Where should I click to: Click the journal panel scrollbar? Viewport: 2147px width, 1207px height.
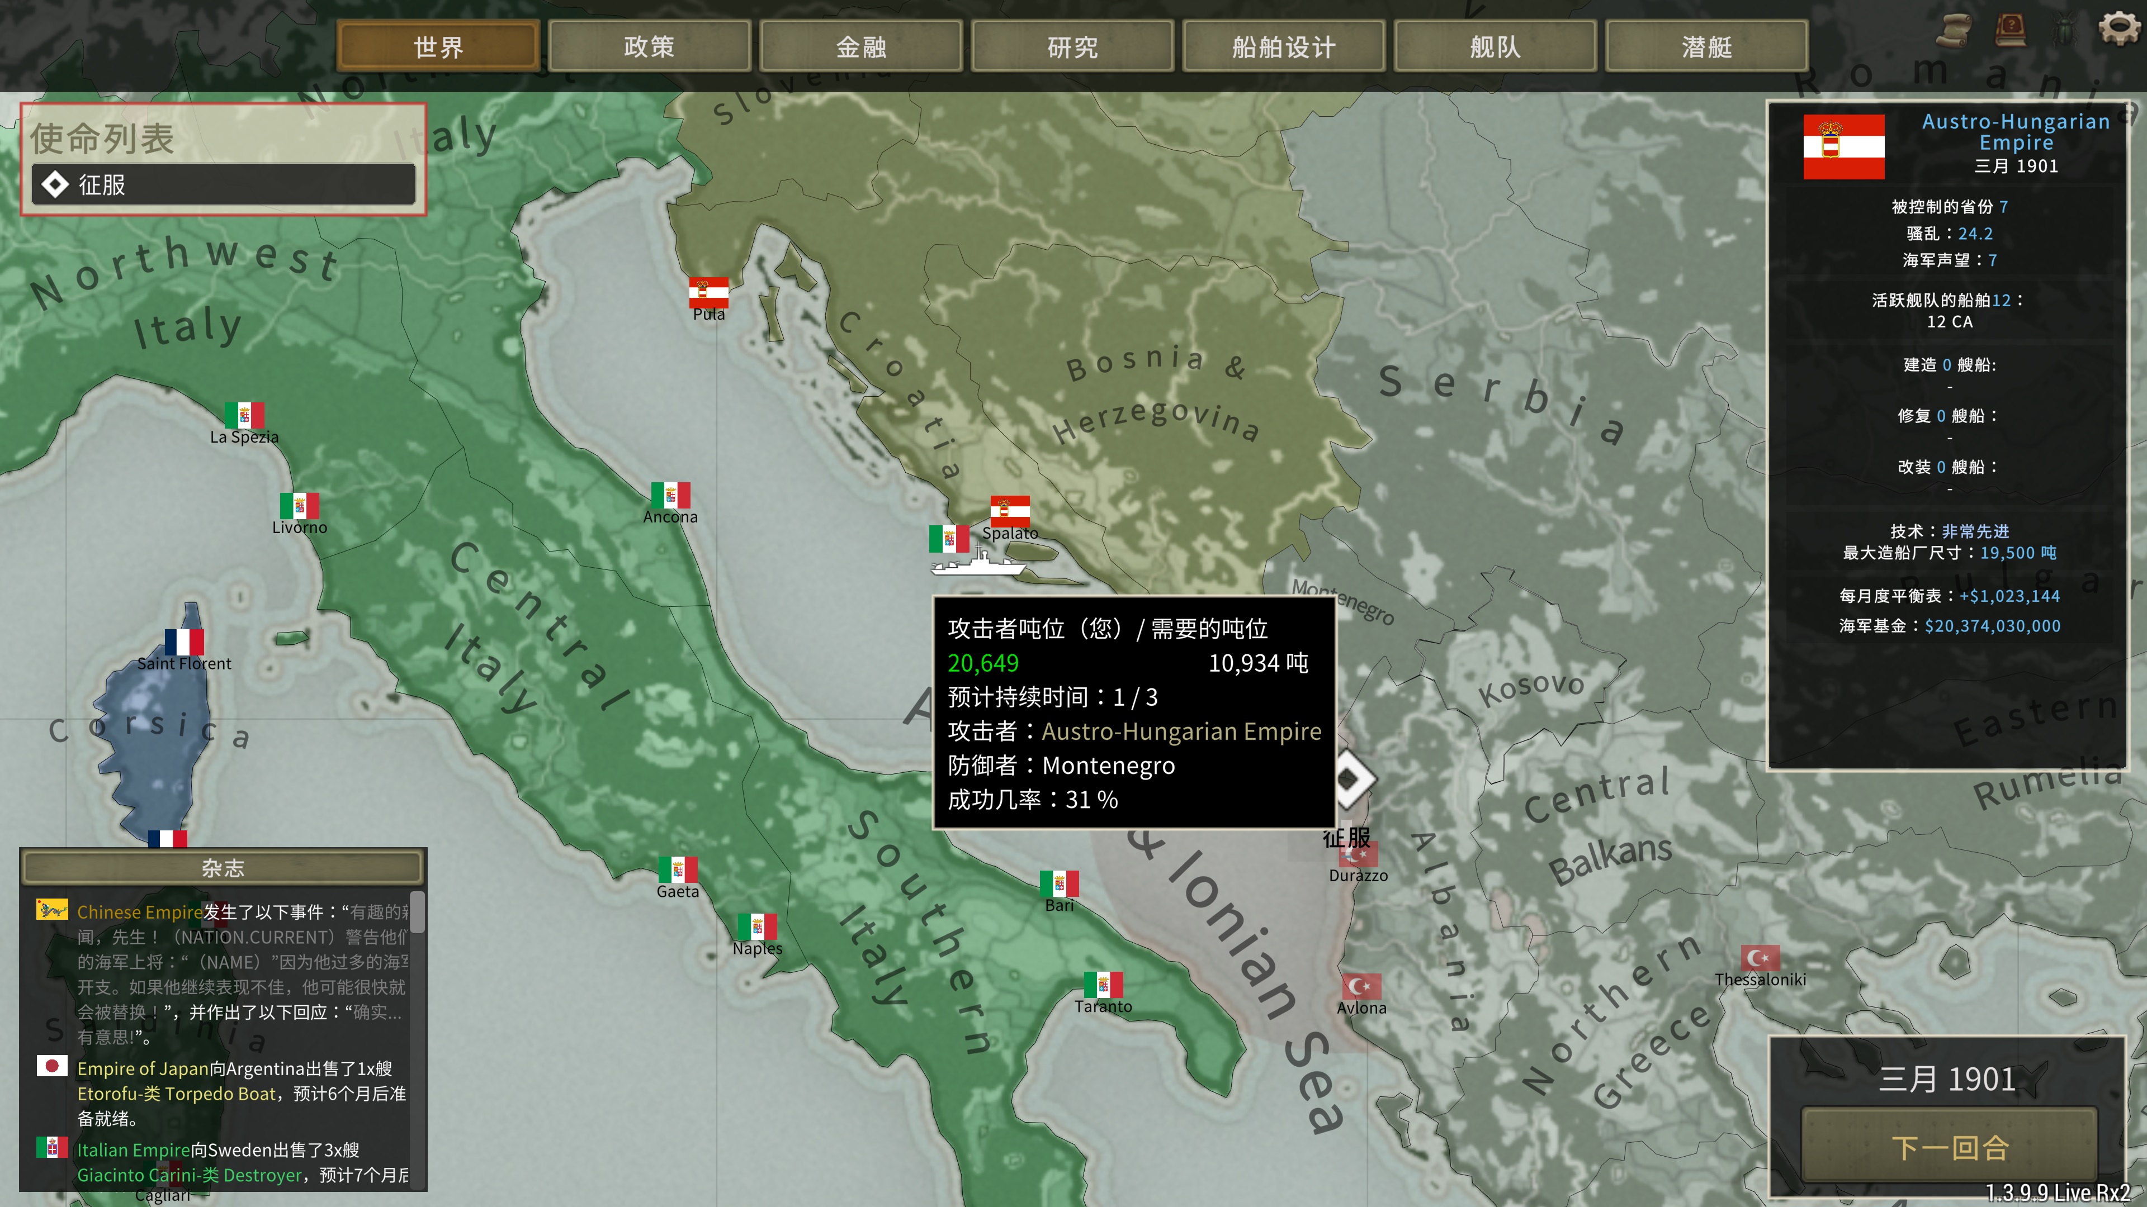click(418, 913)
